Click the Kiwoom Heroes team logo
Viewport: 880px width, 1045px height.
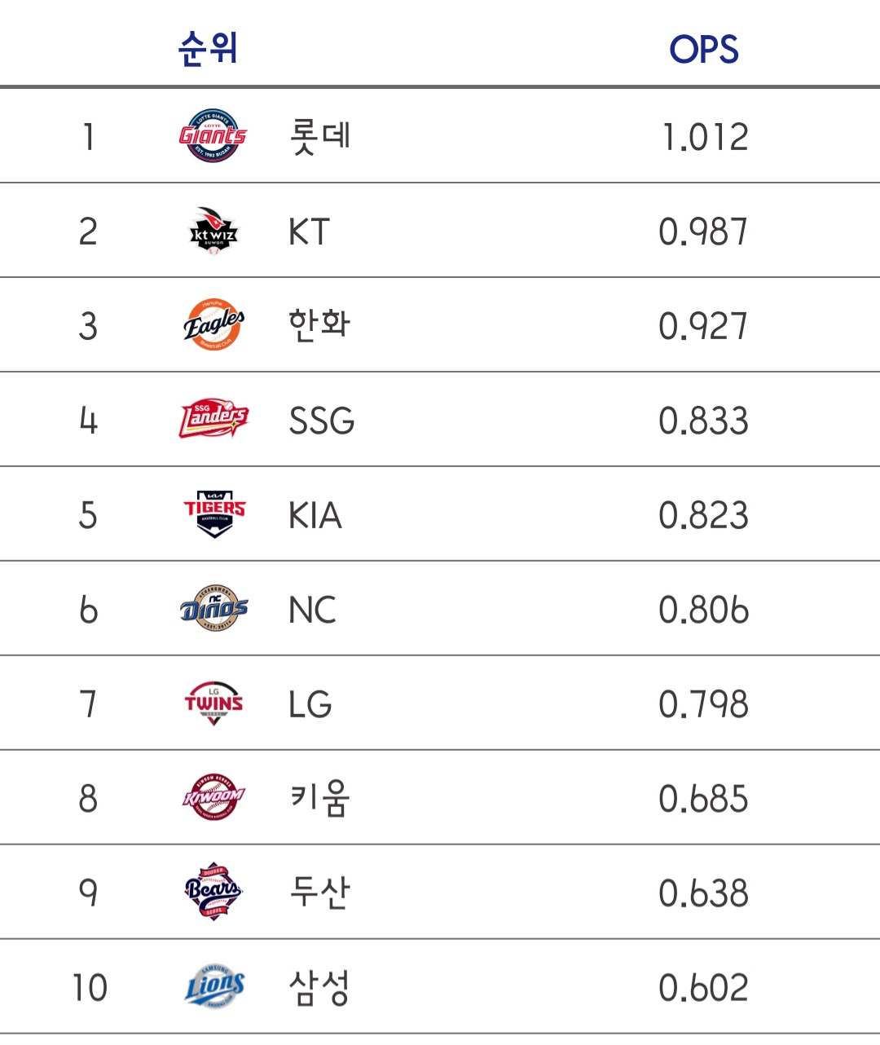click(x=213, y=797)
